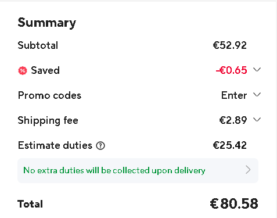Expand the Promo codes chevron

[257, 95]
